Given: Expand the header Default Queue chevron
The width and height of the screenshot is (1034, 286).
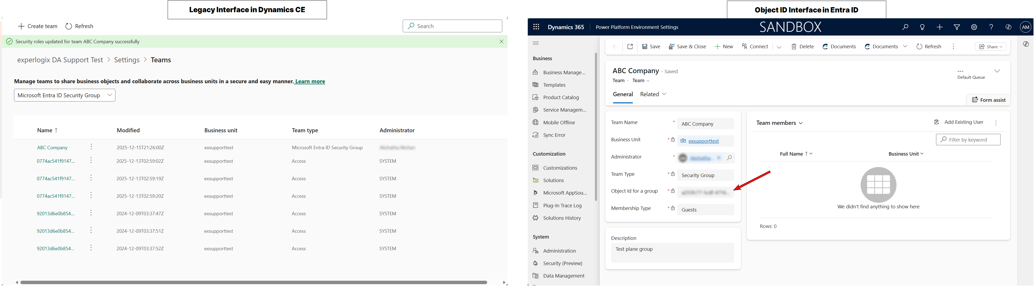Looking at the screenshot, I should [x=997, y=71].
